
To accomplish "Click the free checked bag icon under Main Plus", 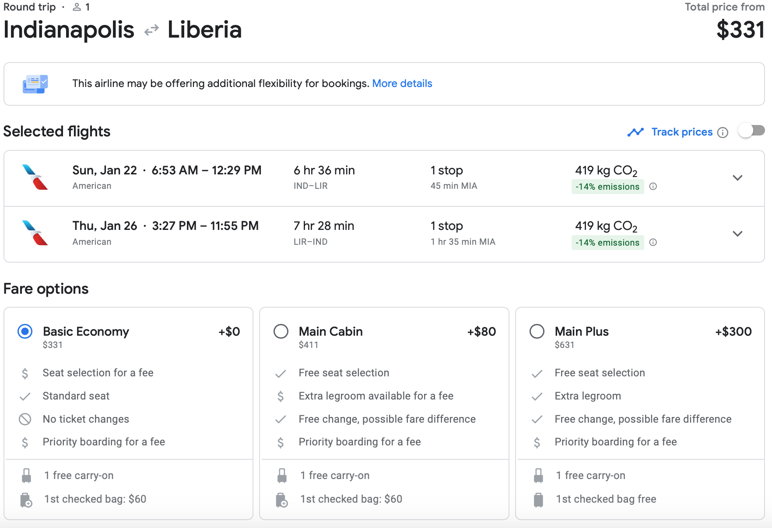I will [x=538, y=499].
